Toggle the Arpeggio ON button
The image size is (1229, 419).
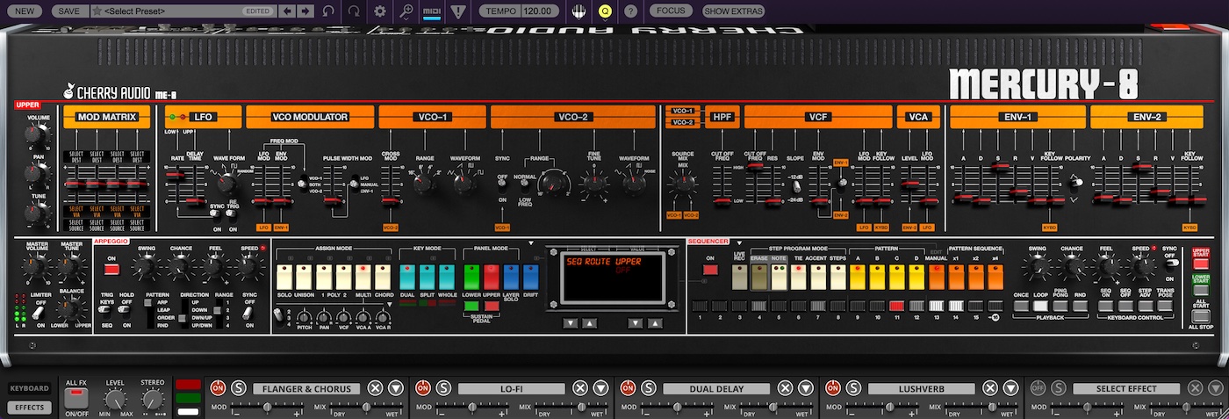coord(111,270)
